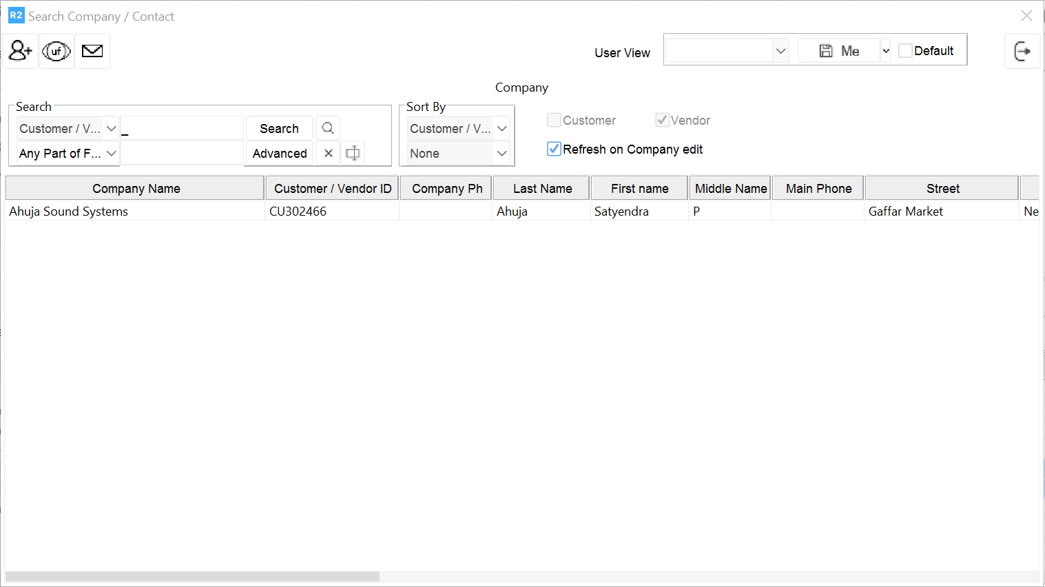This screenshot has width=1045, height=587.
Task: Click the column layout icon beside clear
Action: click(x=353, y=153)
